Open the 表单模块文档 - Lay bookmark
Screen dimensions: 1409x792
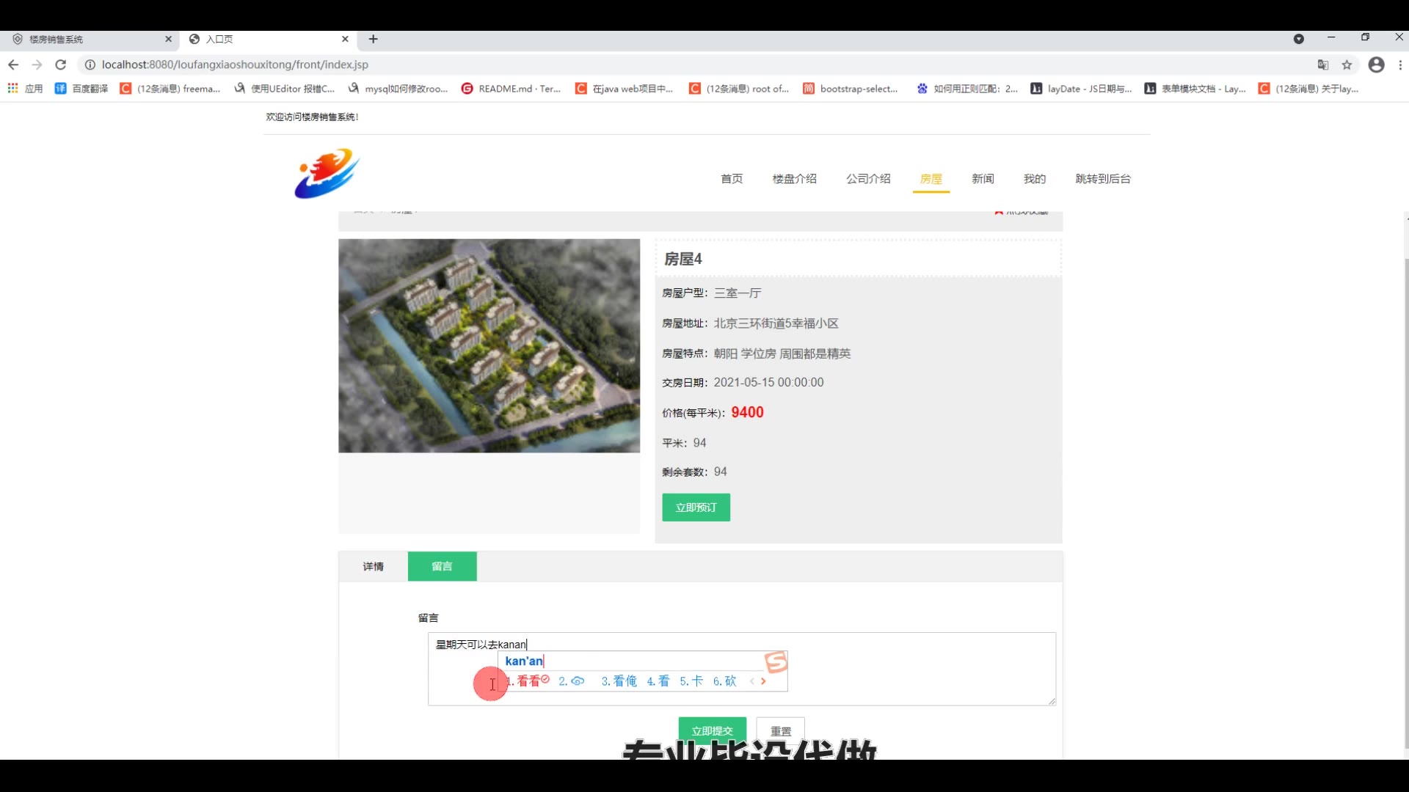(x=1195, y=89)
